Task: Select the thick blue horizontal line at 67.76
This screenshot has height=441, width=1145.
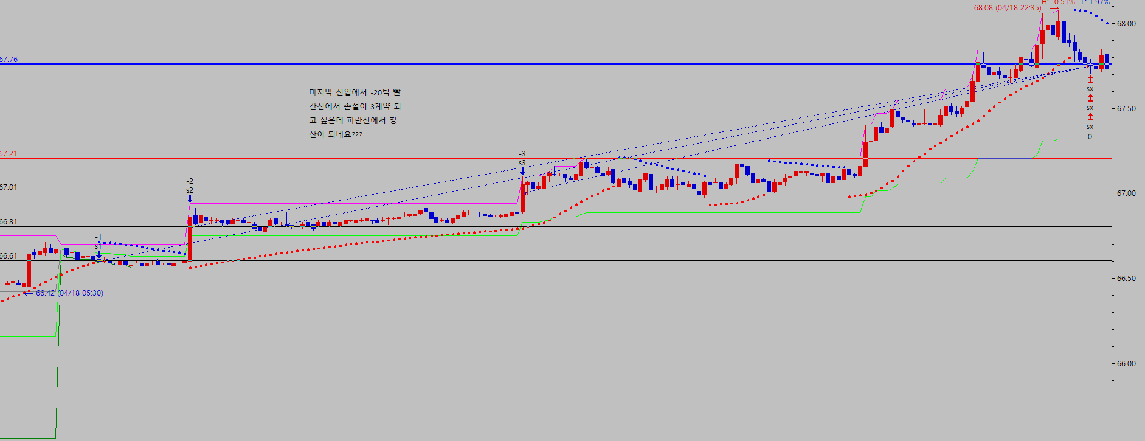Action: point(547,64)
